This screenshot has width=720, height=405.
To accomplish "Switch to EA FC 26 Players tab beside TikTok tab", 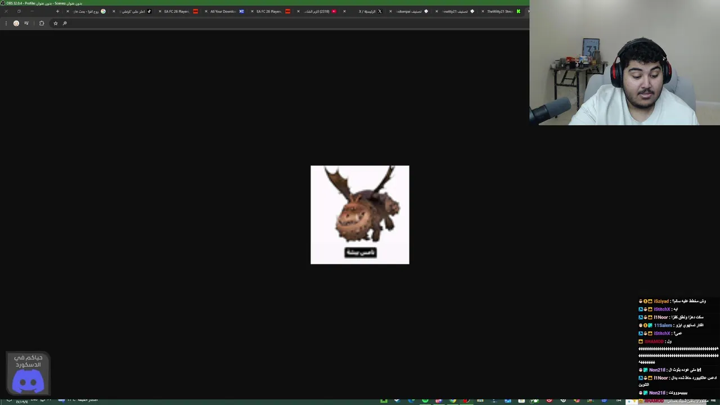I will click(x=179, y=11).
